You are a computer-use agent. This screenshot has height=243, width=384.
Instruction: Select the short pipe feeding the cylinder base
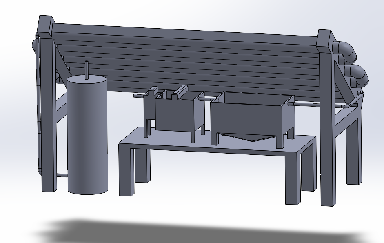coord(61,175)
